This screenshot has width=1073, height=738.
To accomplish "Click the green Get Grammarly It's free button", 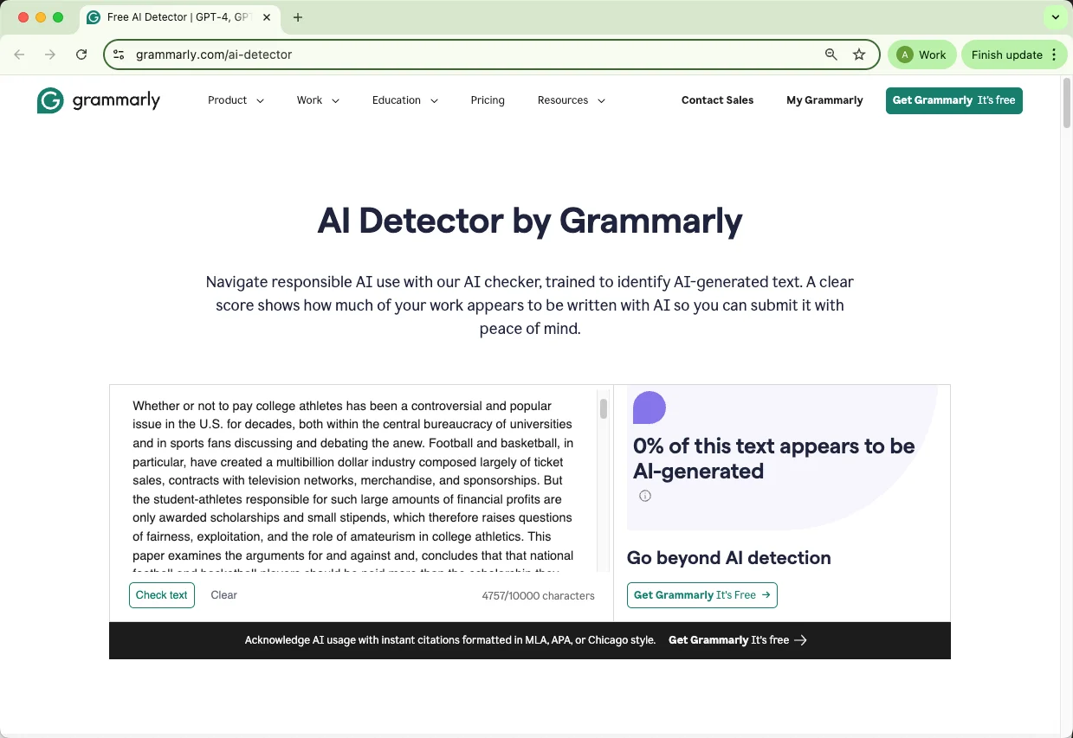I will click(954, 100).
